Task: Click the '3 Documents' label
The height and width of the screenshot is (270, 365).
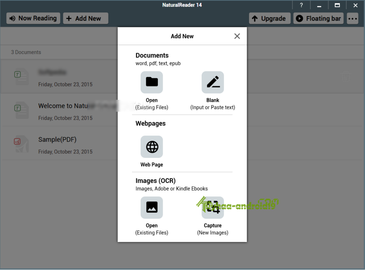Action: coord(26,52)
